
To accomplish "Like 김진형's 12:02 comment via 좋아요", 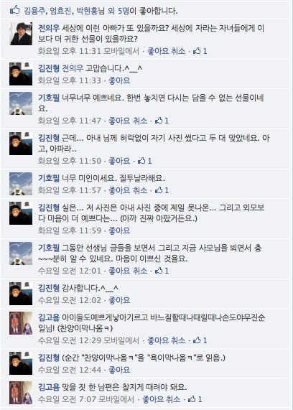I will click(119, 300).
